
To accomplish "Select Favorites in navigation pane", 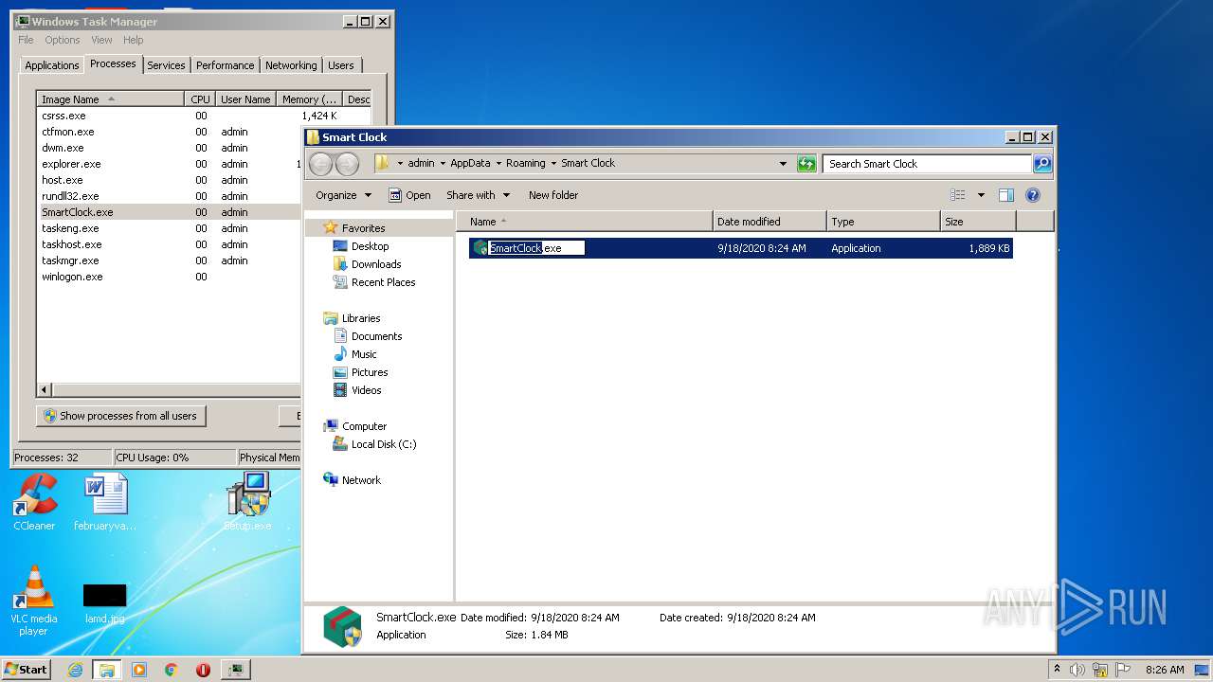I will click(363, 228).
